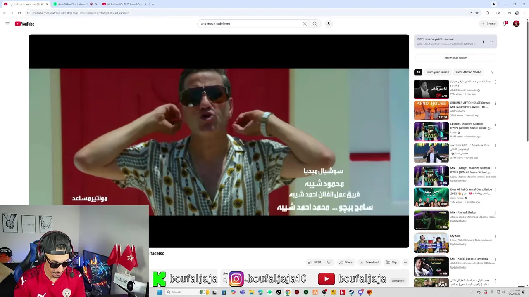Open the SUMMER AFRO HOUSE Sunset Mix thumbnail
This screenshot has height=297, width=529.
431,110
